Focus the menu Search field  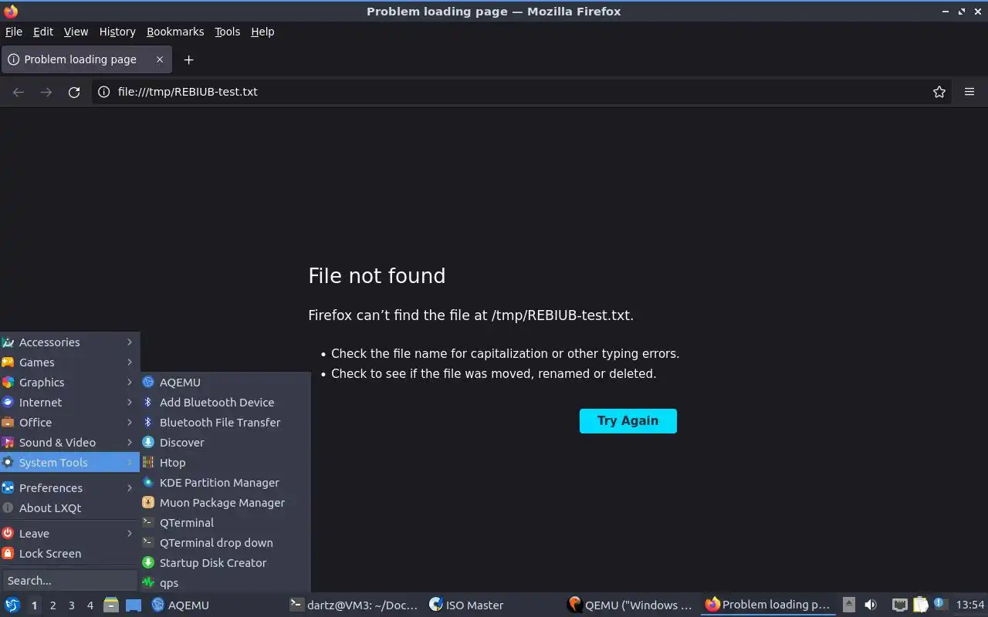pyautogui.click(x=69, y=581)
